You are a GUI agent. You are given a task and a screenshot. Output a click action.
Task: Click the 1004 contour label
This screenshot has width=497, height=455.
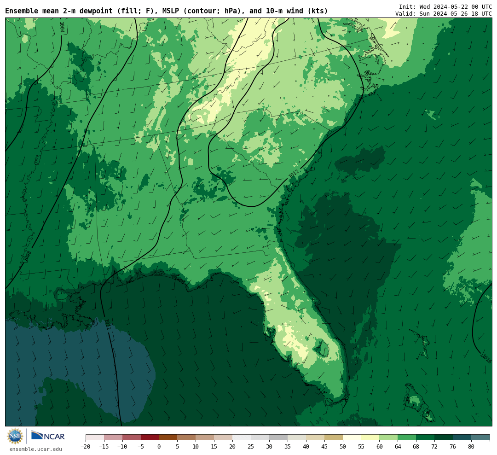click(62, 27)
